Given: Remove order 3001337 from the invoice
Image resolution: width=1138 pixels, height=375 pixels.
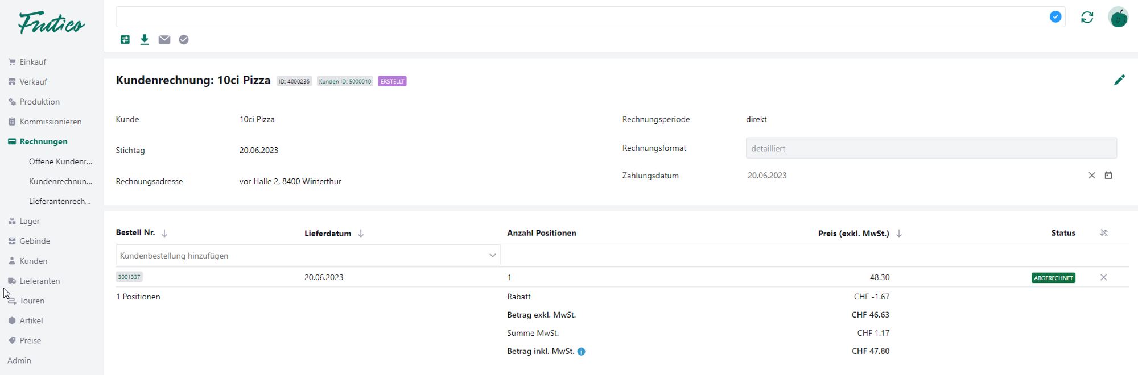Looking at the screenshot, I should point(1103,277).
